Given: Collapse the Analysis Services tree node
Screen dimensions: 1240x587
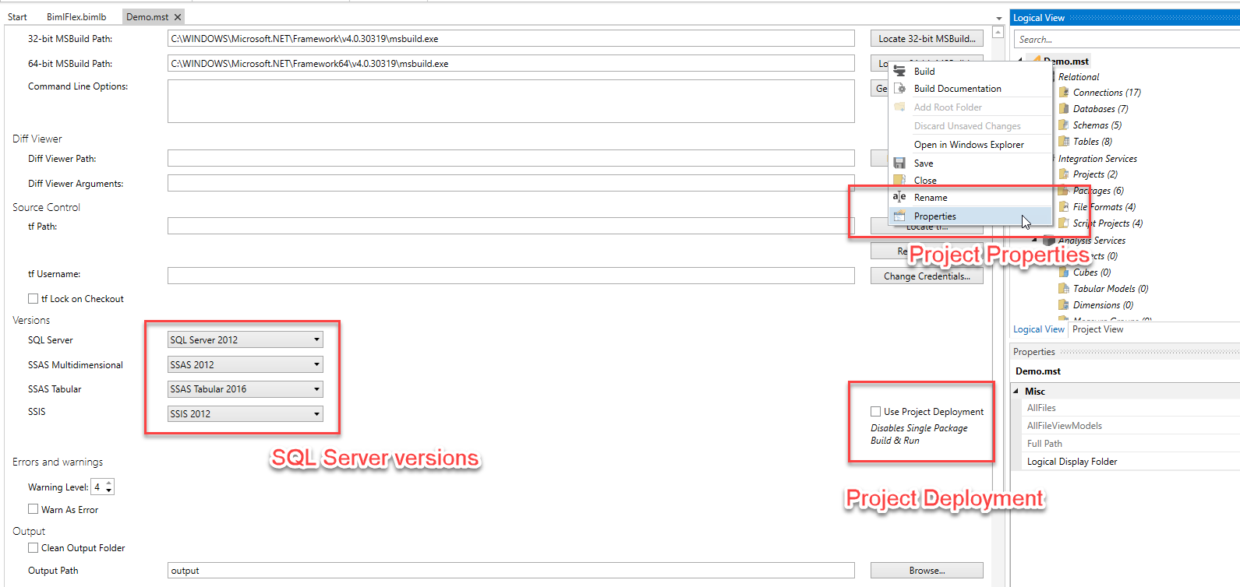Looking at the screenshot, I should (x=1034, y=240).
